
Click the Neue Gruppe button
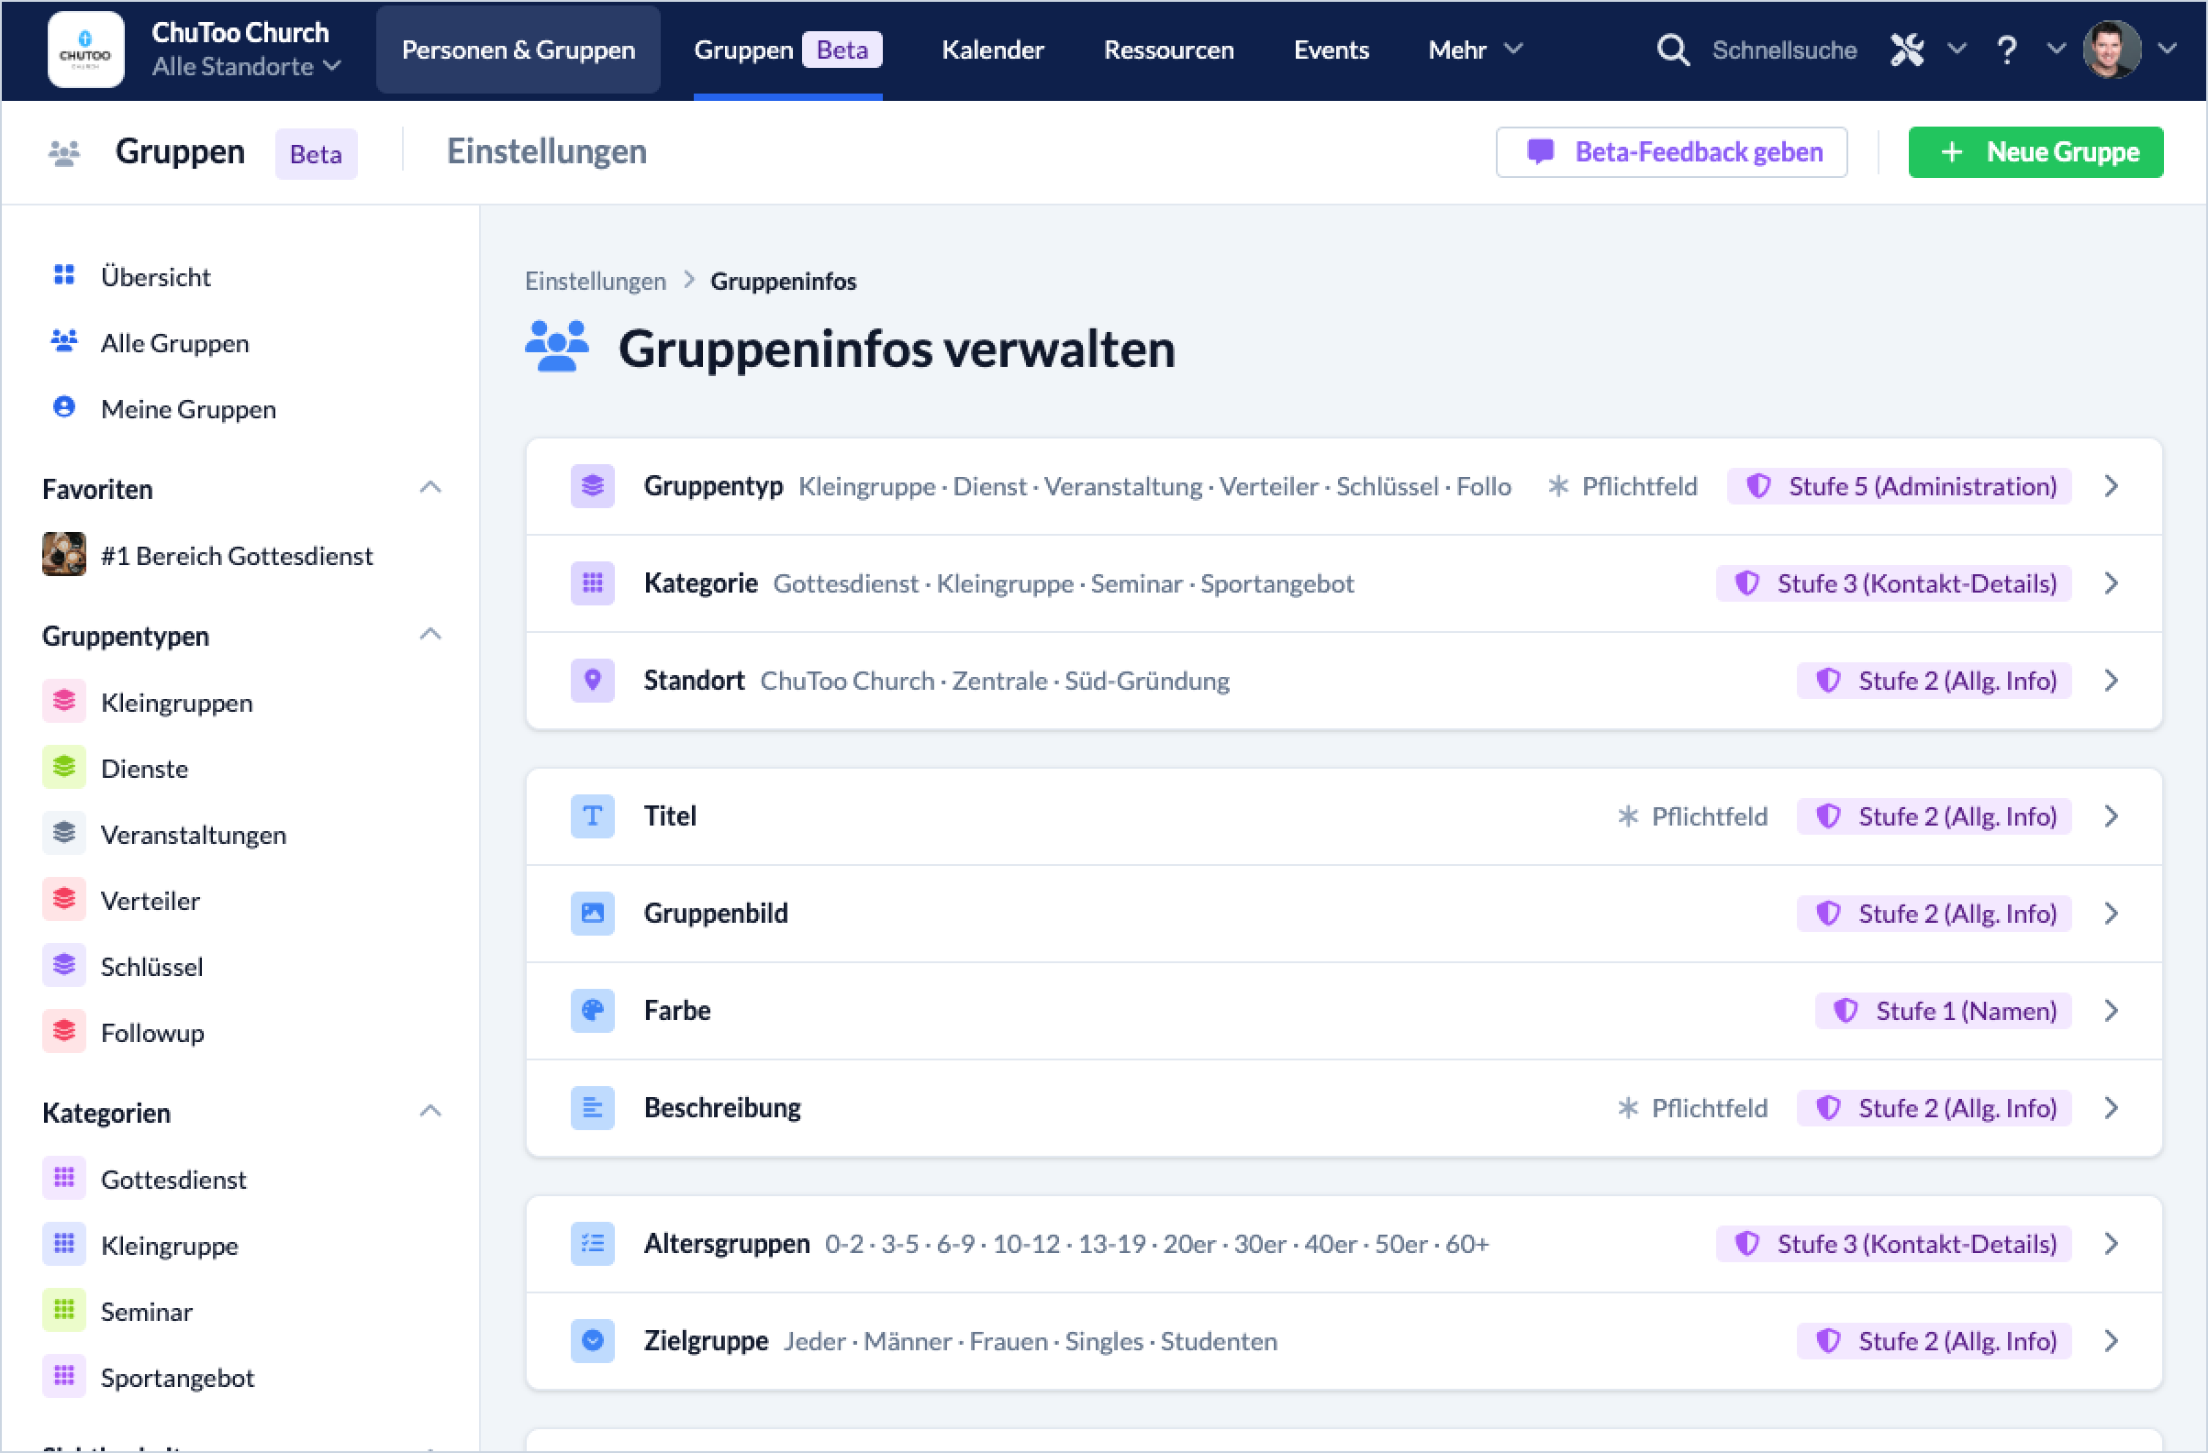point(2035,152)
